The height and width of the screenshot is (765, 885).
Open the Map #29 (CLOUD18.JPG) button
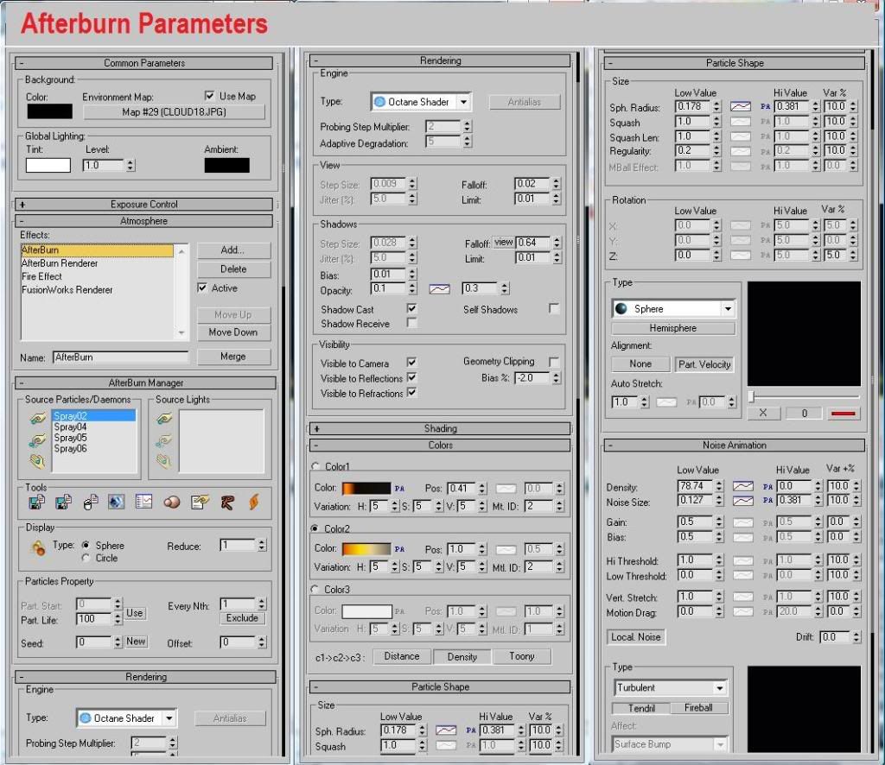[174, 112]
